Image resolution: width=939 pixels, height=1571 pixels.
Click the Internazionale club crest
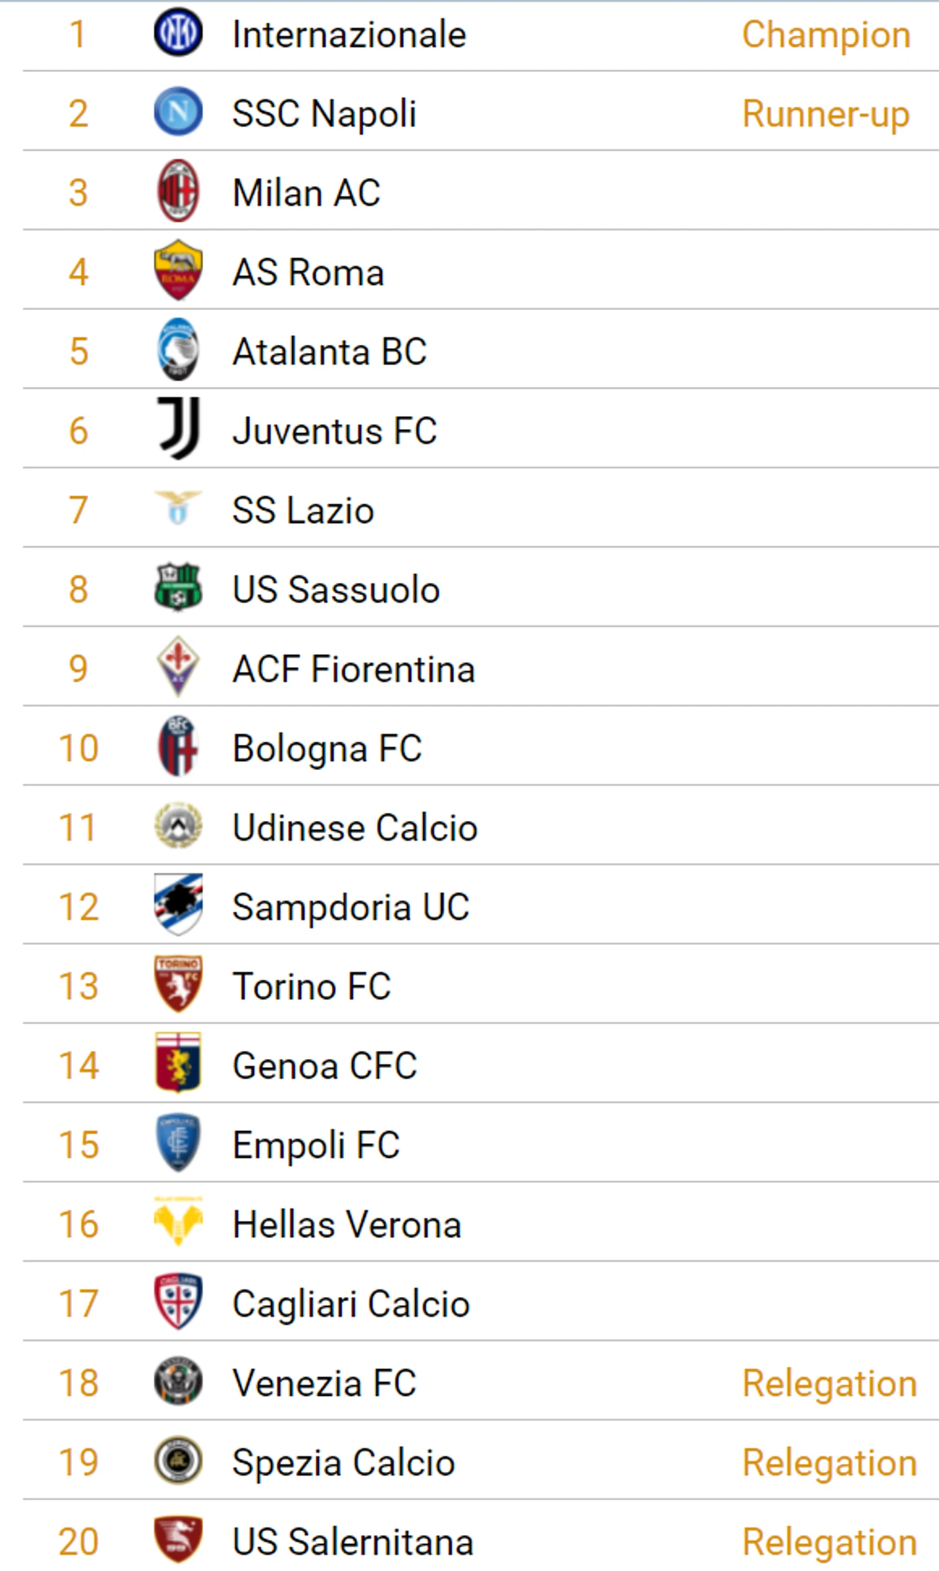click(178, 32)
